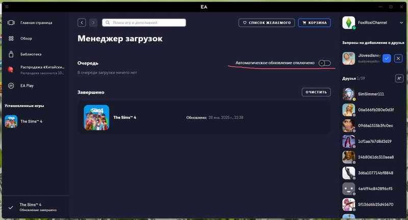The image size is (408, 220).
Task: Click the add friend icon beside Друзья
Action: (399, 78)
